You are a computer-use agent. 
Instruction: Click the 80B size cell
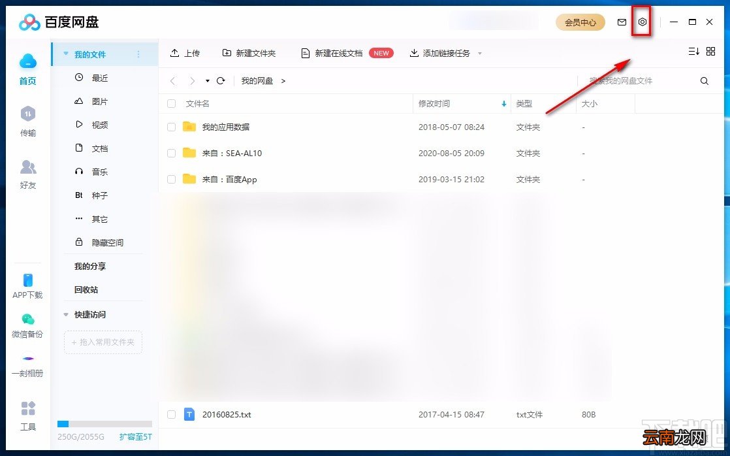click(588, 414)
